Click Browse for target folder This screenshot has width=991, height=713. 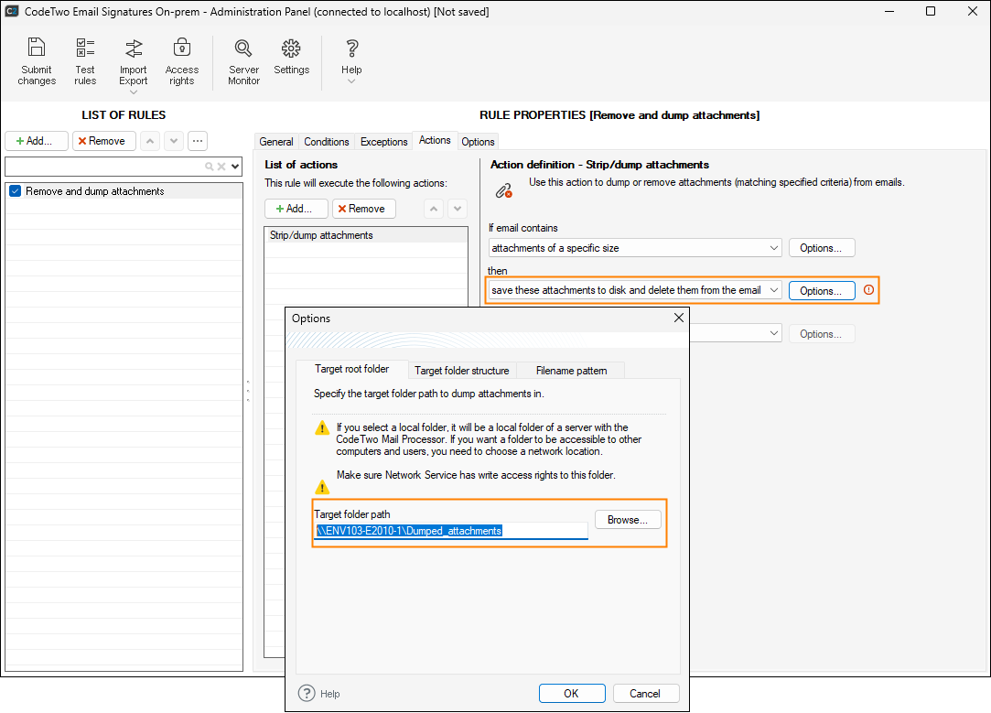pyautogui.click(x=627, y=519)
